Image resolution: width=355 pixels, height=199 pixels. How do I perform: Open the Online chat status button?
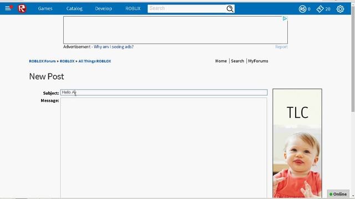pos(338,194)
